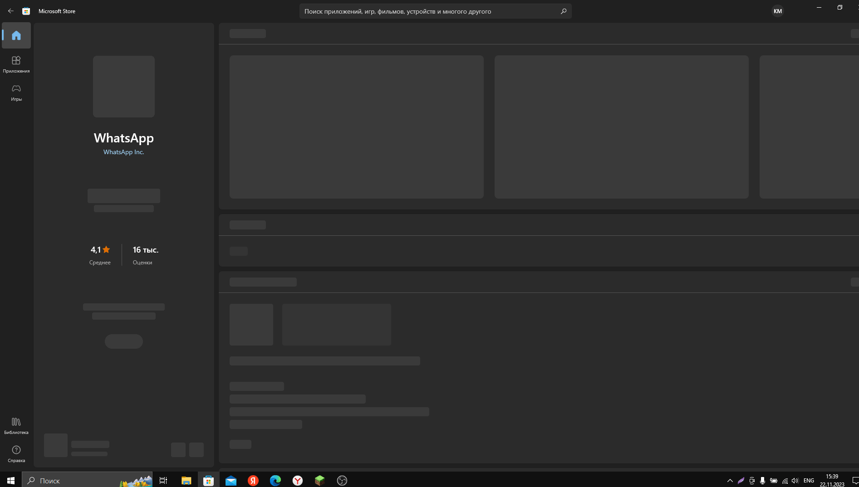The height and width of the screenshot is (487, 859).
Task: Open the Windows Start menu
Action: (x=11, y=480)
